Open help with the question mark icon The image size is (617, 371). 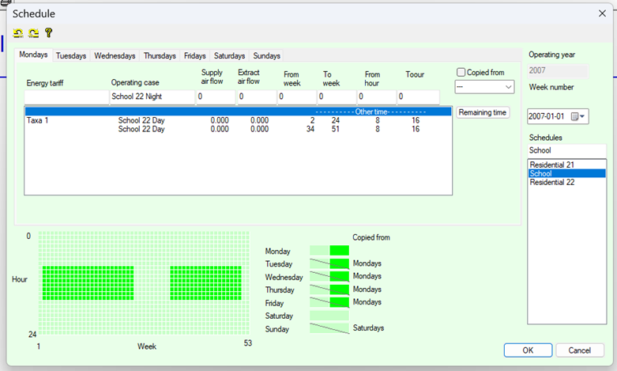[48, 33]
